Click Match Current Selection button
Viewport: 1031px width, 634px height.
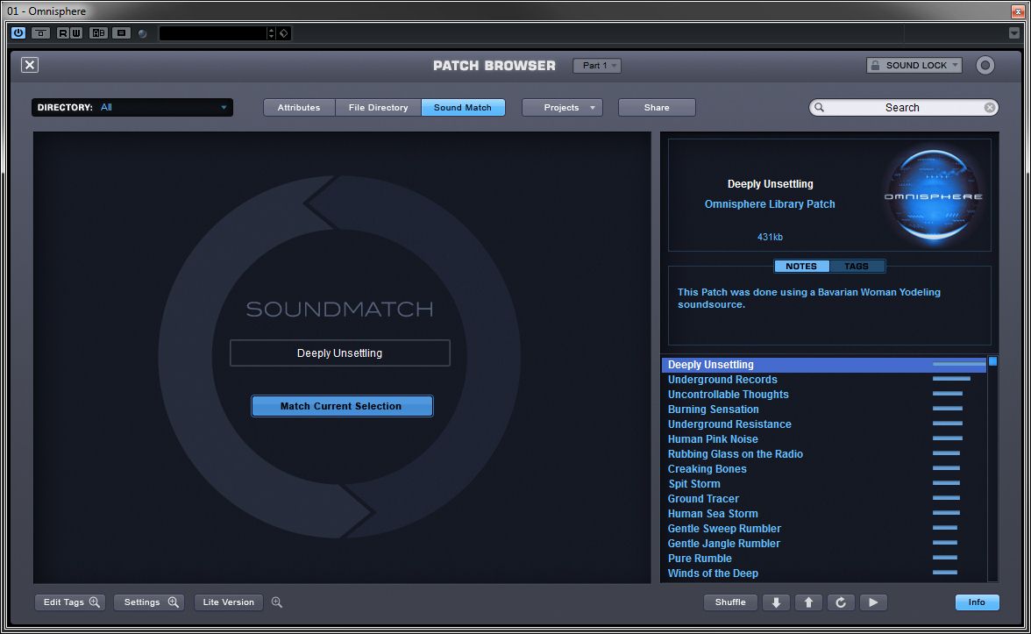[342, 406]
